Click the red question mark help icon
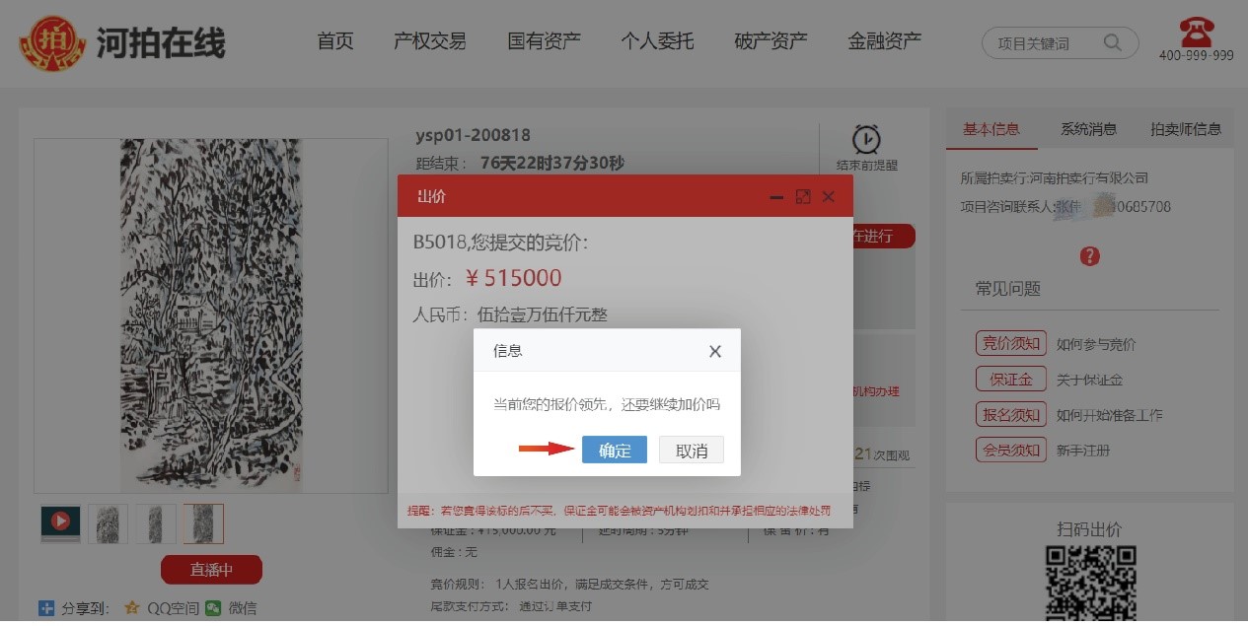This screenshot has height=626, width=1248. click(x=1089, y=256)
